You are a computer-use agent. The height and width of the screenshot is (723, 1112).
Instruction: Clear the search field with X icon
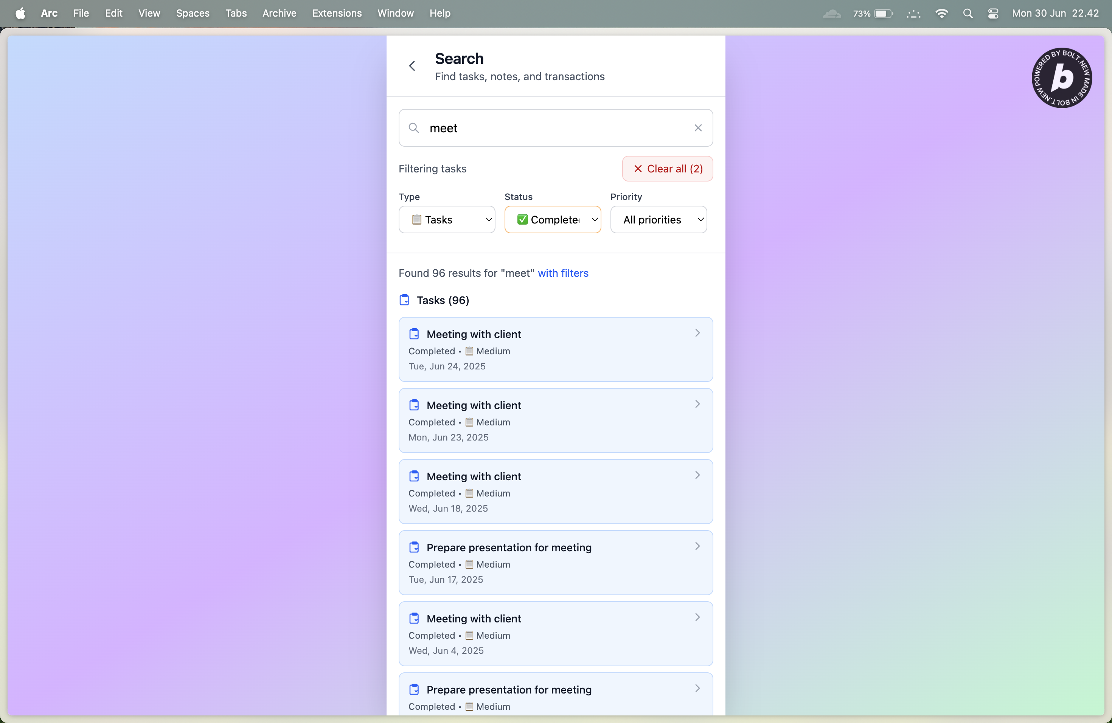point(697,128)
